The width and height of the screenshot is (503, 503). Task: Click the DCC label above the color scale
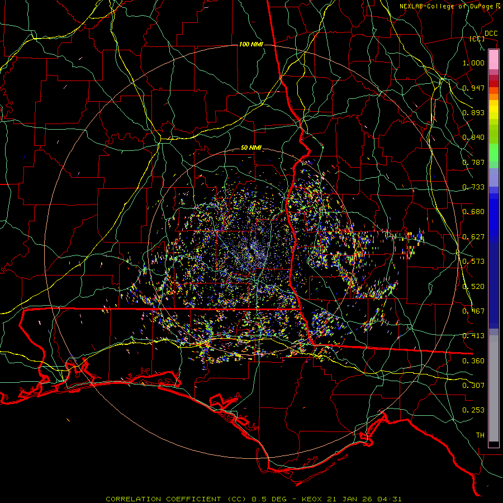click(x=491, y=34)
